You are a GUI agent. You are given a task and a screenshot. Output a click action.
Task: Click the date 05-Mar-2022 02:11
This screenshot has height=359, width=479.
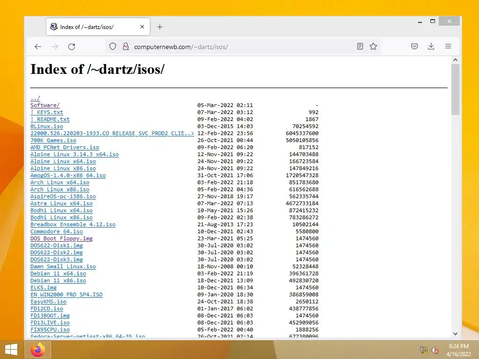coord(225,105)
